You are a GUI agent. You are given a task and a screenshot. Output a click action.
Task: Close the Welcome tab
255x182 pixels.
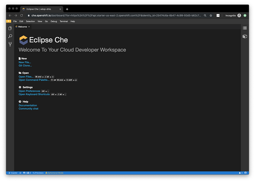click(x=29, y=27)
